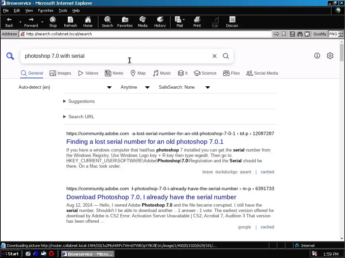Reload the page with the Refresh icon
Viewport: 345px width, 258px height.
70,22
